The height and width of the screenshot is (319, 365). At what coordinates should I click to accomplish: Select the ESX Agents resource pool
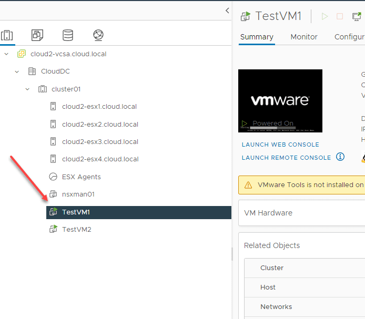[81, 177]
